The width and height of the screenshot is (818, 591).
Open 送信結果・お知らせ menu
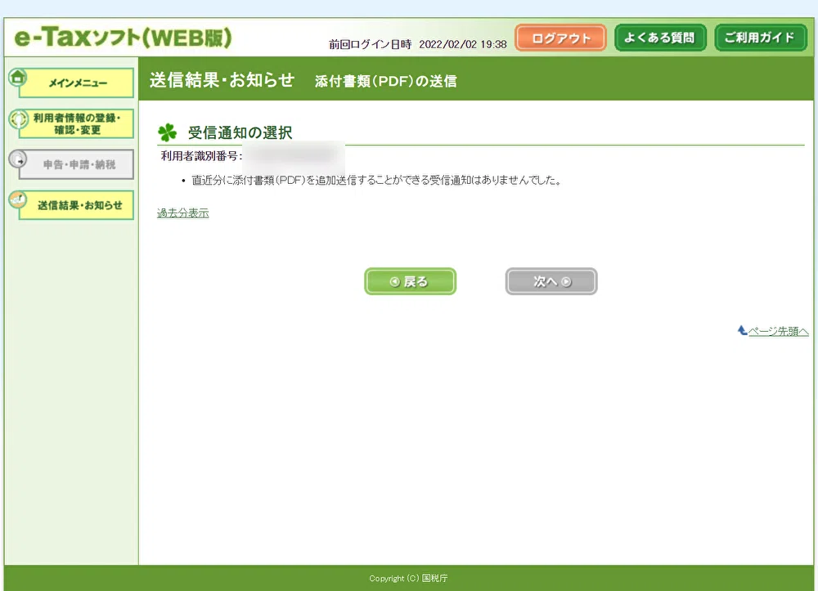coord(76,205)
